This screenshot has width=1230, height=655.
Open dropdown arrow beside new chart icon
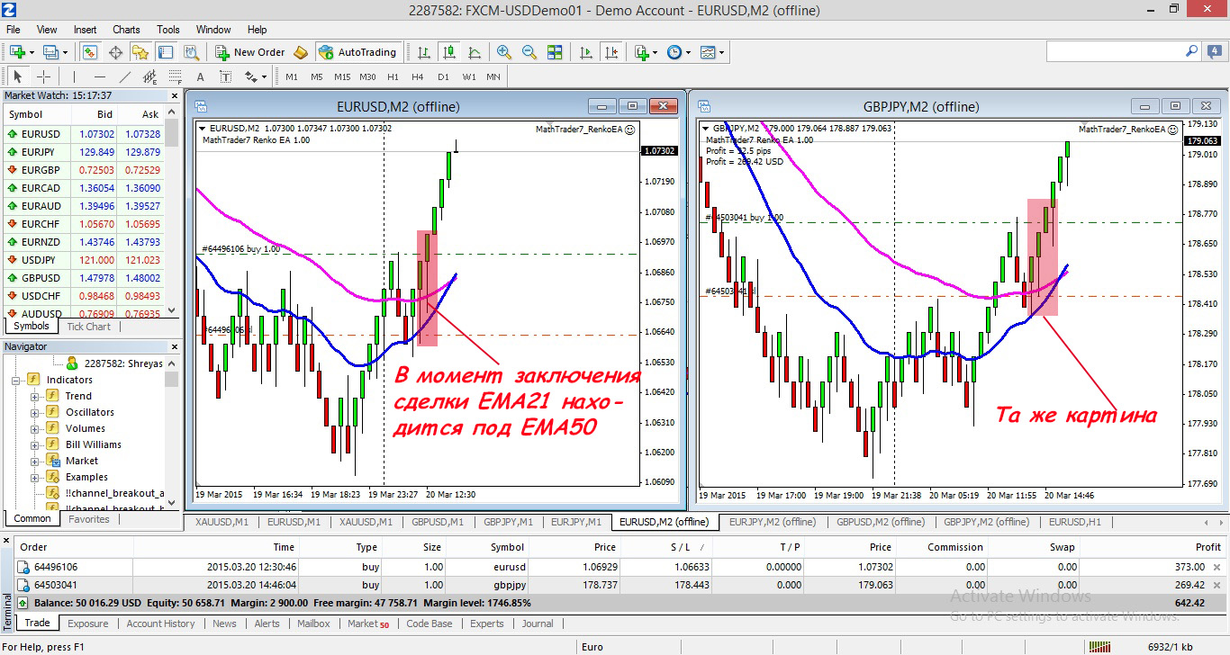(x=32, y=53)
